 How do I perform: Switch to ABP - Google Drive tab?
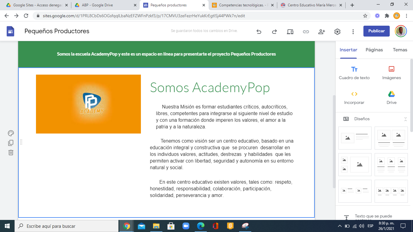[x=106, y=5]
